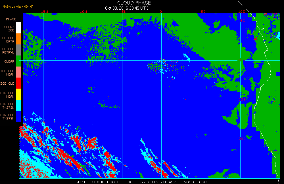Click the 10S latitude label

(242, 60)
